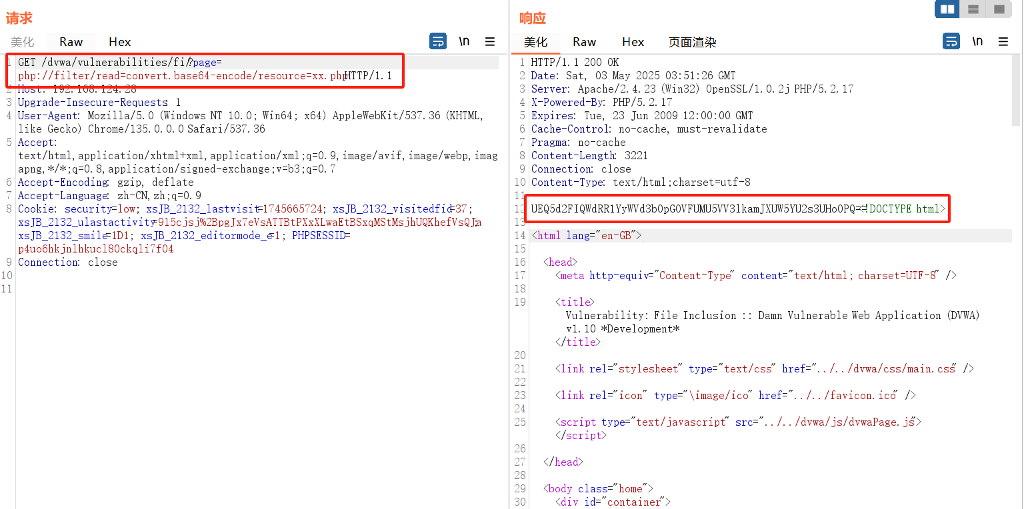The height and width of the screenshot is (509, 1024).
Task: Toggle \n non-printable characters in response panel
Action: tap(977, 41)
